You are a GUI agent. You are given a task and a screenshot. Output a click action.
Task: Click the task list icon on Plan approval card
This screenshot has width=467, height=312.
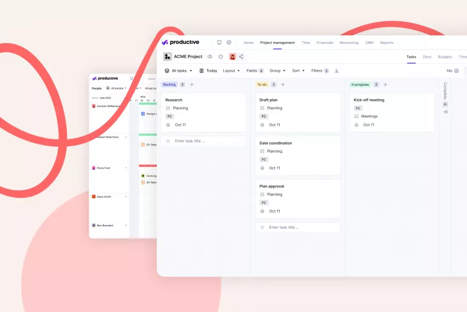pyautogui.click(x=262, y=194)
